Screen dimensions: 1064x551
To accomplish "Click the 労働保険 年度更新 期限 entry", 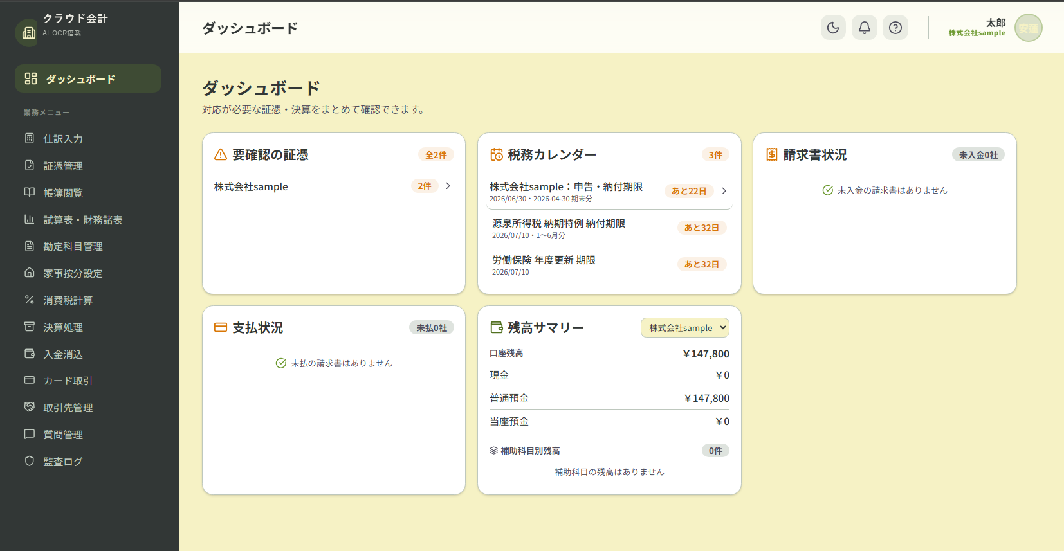I will pyautogui.click(x=609, y=264).
